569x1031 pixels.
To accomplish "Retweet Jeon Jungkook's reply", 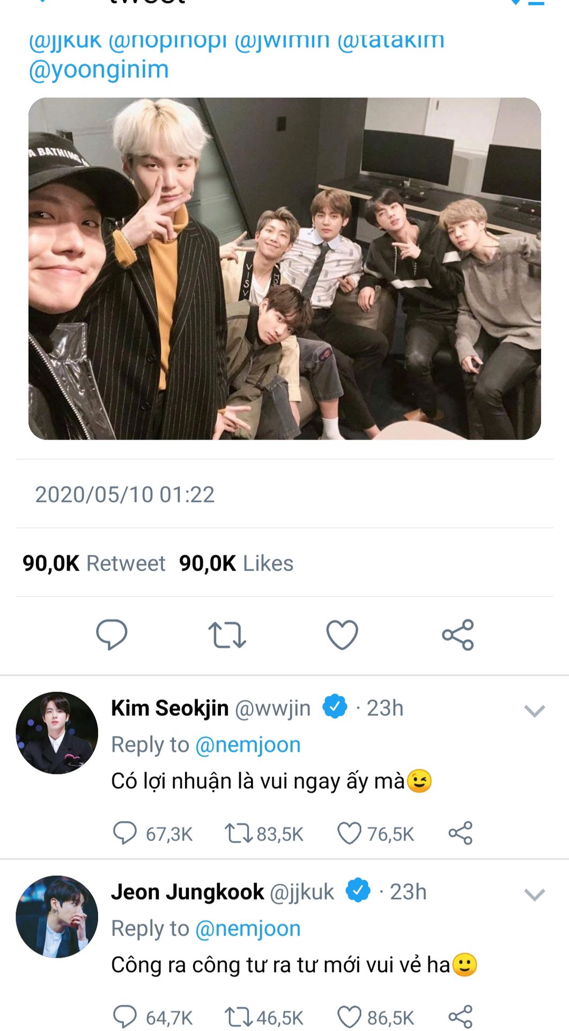I will click(x=235, y=1017).
